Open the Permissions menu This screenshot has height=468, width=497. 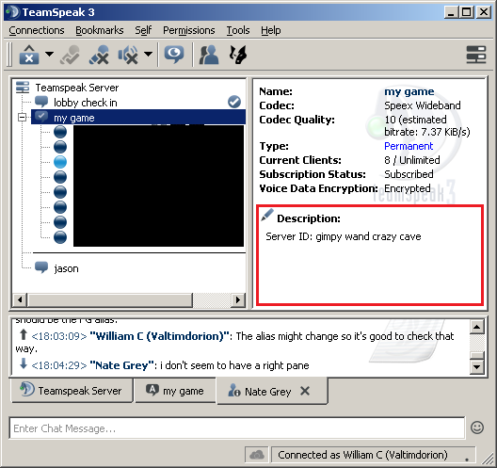click(189, 30)
